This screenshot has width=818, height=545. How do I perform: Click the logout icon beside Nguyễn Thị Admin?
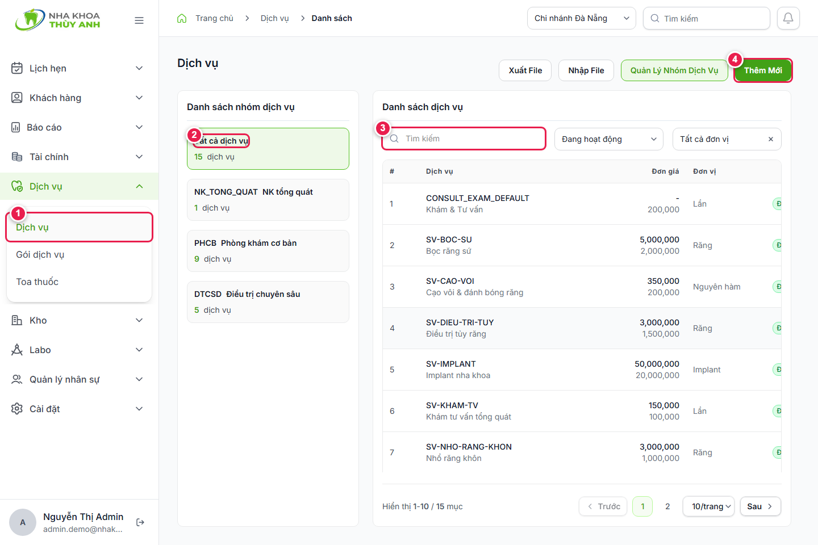(x=140, y=522)
